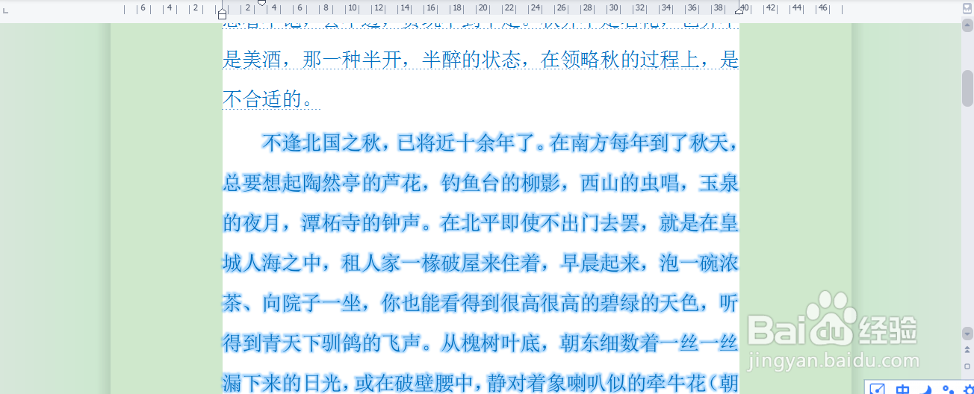974x394 pixels.
Task: Click the 中 Chinese input mode icon
Action: (902, 389)
